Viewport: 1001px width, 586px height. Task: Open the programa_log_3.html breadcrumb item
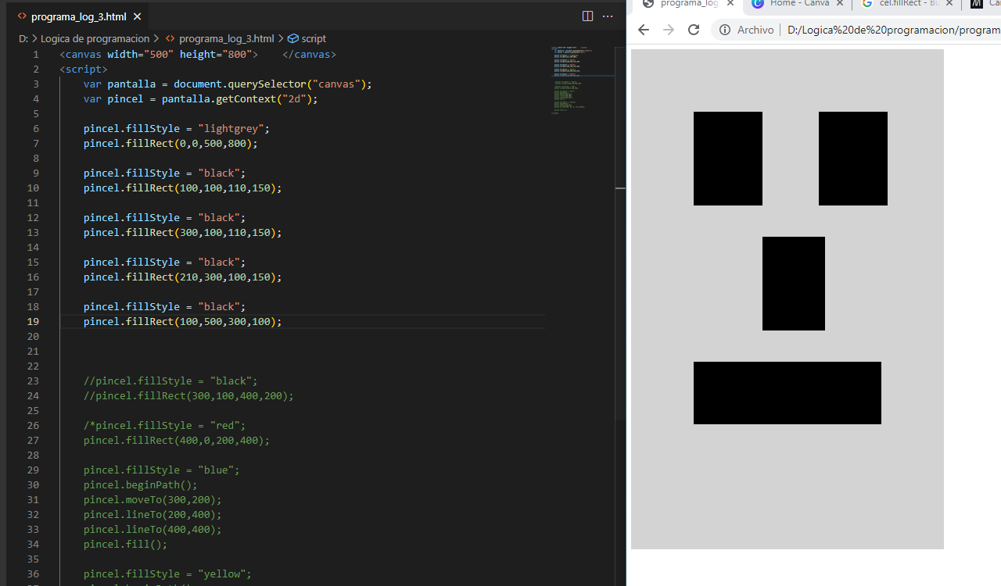pos(226,38)
